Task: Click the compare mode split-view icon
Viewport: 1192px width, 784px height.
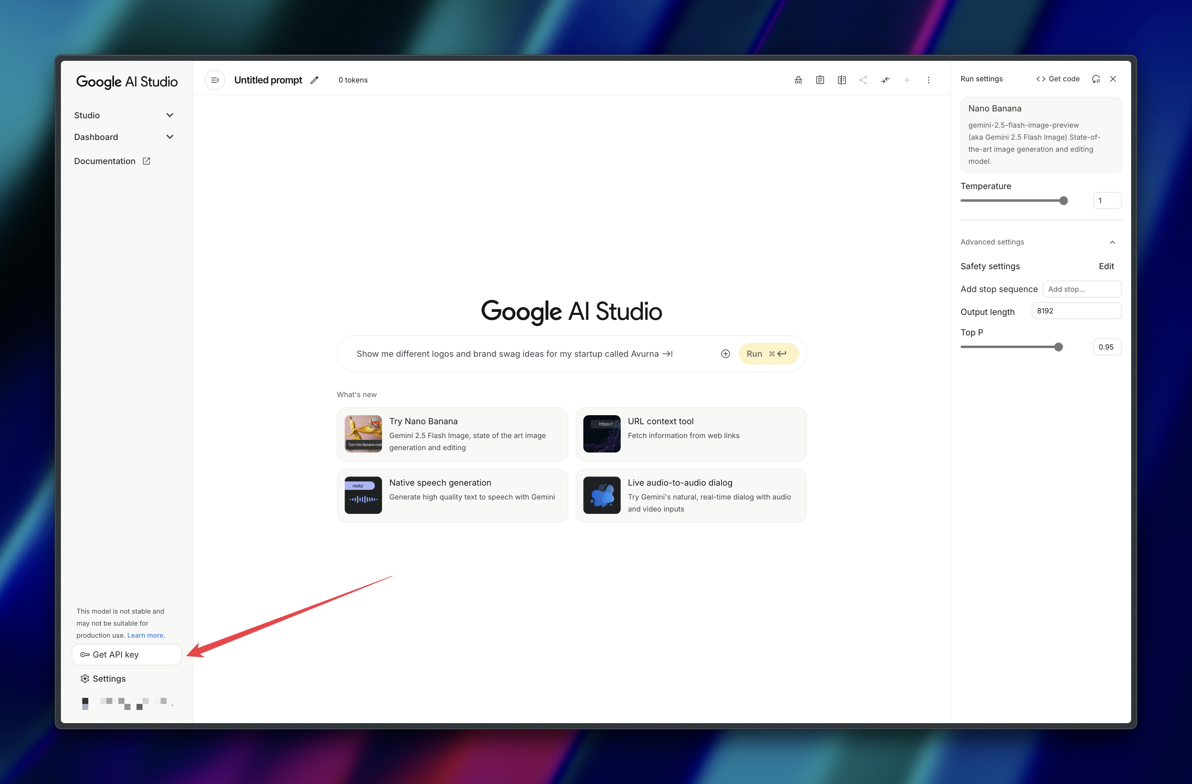Action: point(841,80)
